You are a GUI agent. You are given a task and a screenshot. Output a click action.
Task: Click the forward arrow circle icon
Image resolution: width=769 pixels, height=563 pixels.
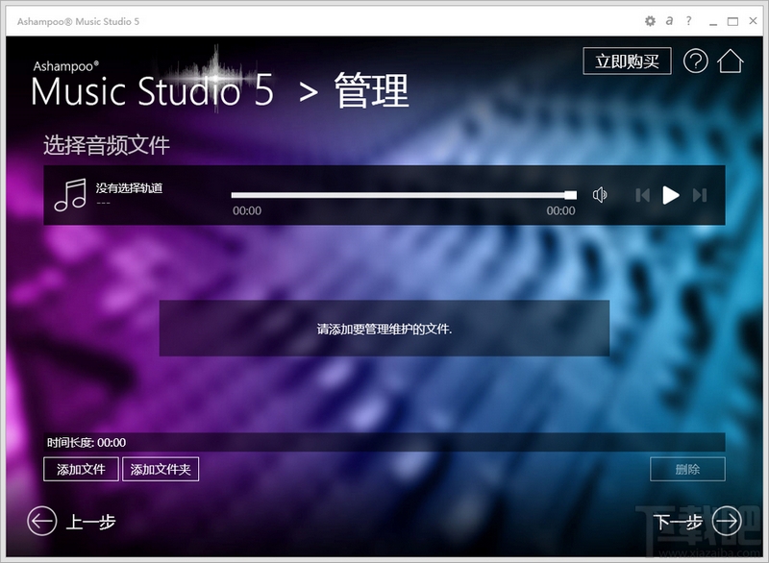click(726, 520)
